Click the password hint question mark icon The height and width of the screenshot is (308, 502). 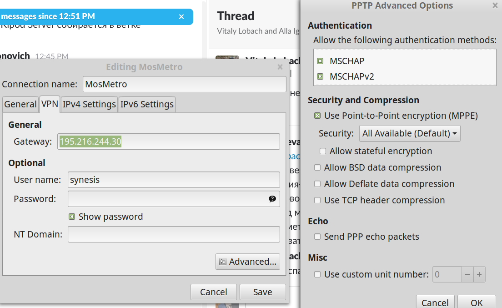(272, 199)
